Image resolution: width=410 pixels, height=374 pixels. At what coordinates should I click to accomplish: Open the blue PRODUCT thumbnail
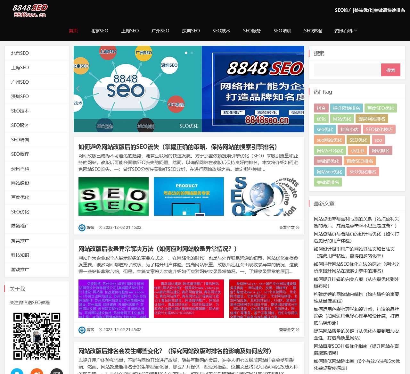pos(189,196)
